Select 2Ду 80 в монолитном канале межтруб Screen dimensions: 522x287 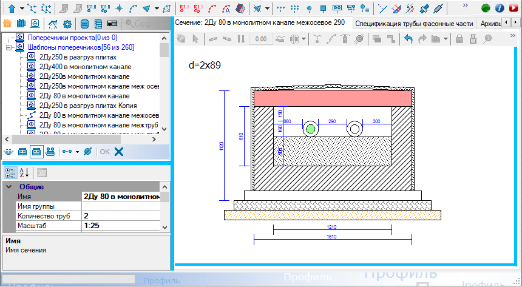pos(98,125)
